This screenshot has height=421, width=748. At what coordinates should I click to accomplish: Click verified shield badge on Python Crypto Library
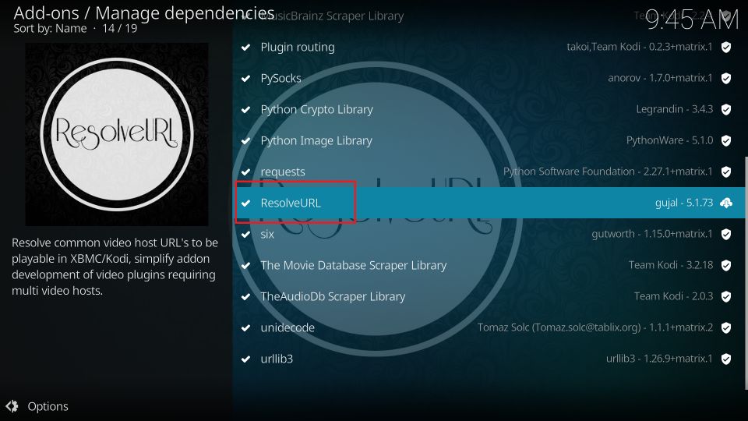(725, 109)
